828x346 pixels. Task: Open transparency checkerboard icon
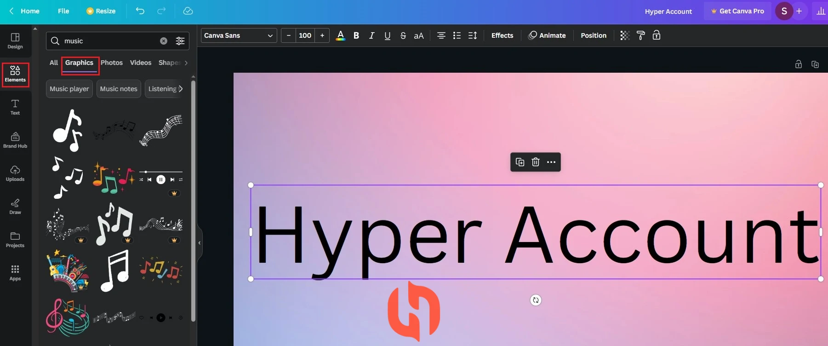tap(625, 35)
